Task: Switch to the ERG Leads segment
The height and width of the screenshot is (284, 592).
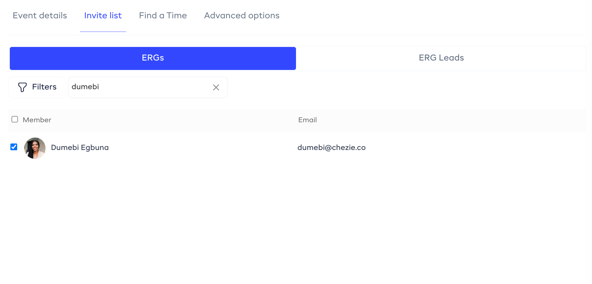Action: tap(441, 58)
